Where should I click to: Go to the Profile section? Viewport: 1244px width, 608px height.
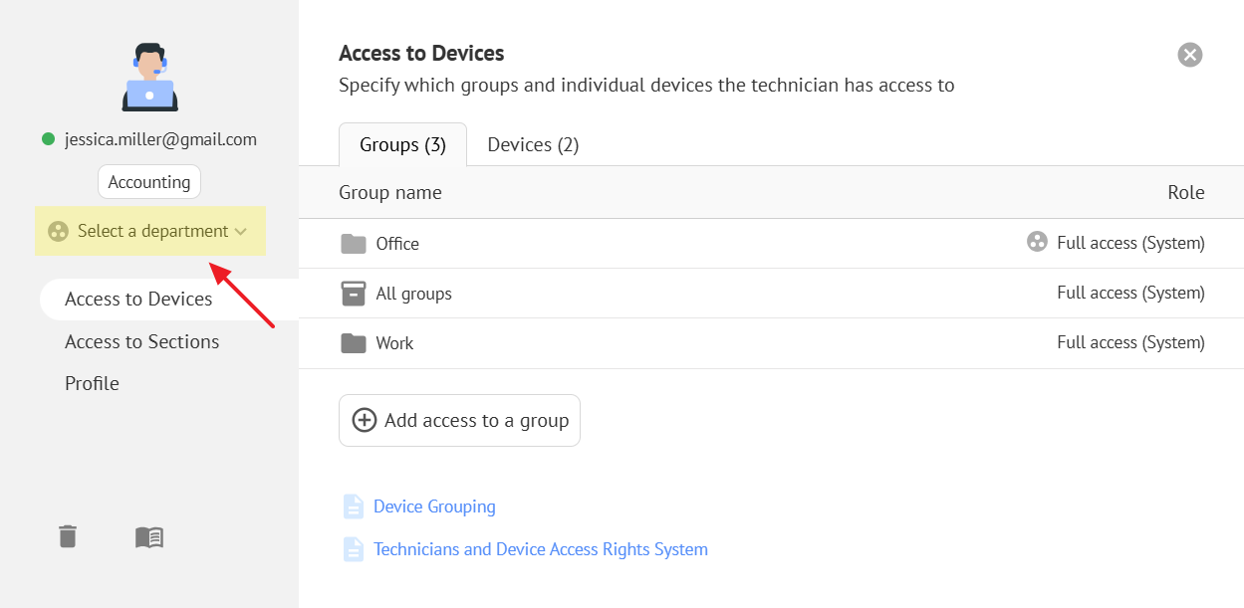[92, 383]
